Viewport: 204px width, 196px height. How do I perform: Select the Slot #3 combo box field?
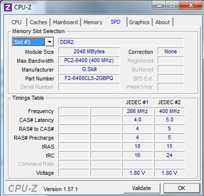pos(33,42)
